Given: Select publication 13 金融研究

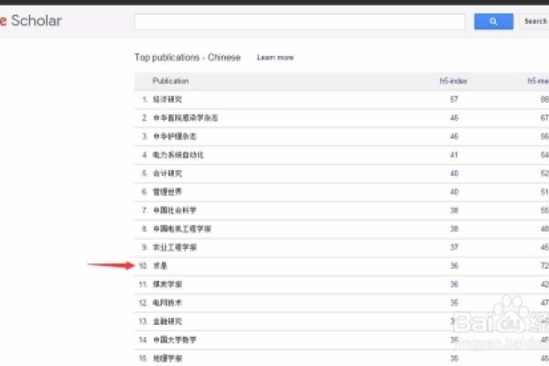Looking at the screenshot, I should [x=167, y=321].
